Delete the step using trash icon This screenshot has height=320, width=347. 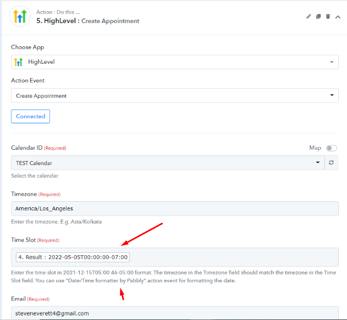click(x=328, y=17)
